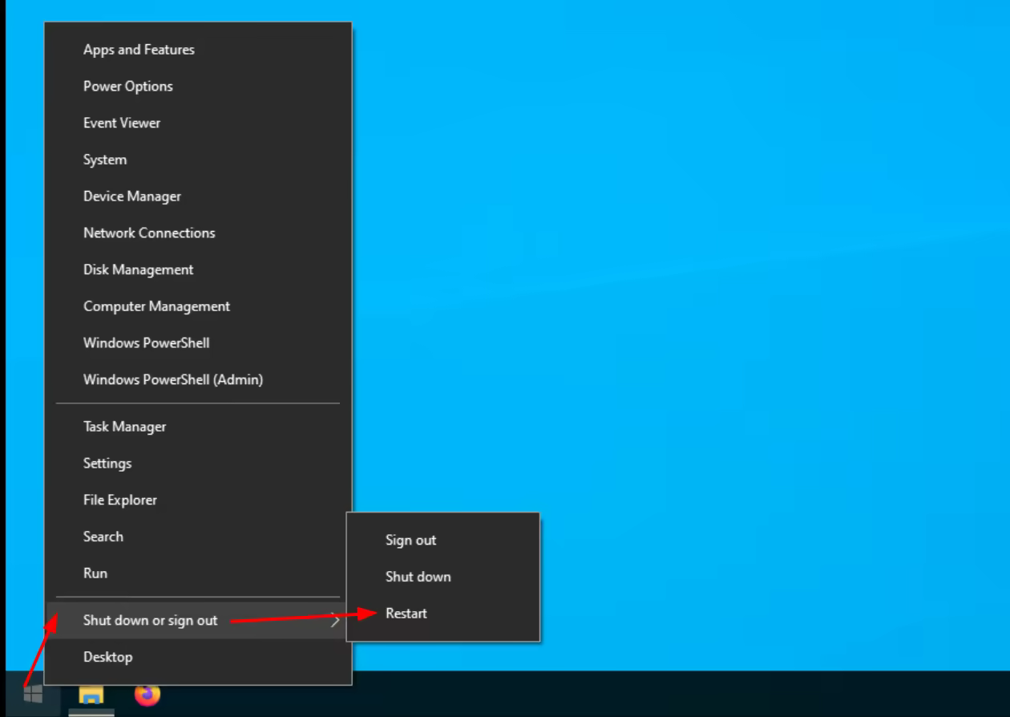Select Restart in the submenu
The width and height of the screenshot is (1010, 717).
(x=406, y=614)
